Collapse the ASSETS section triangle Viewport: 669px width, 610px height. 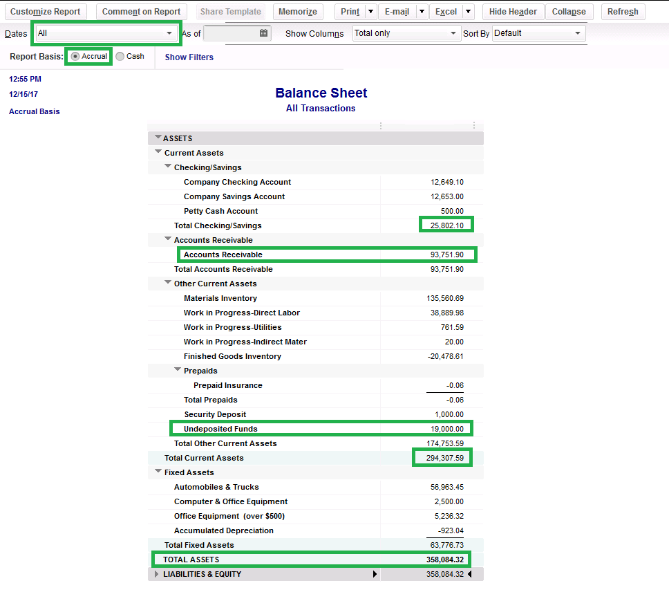tap(158, 138)
